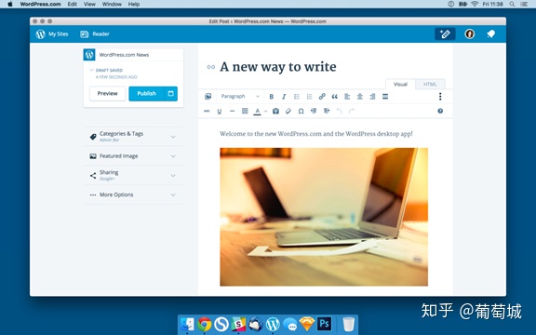Redo the last edit

point(352,111)
